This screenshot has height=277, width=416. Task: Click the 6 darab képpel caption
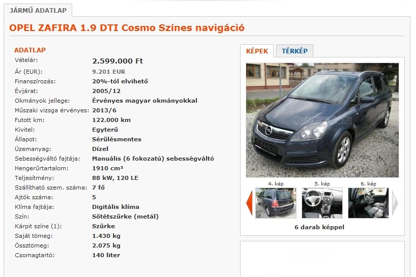[319, 227]
